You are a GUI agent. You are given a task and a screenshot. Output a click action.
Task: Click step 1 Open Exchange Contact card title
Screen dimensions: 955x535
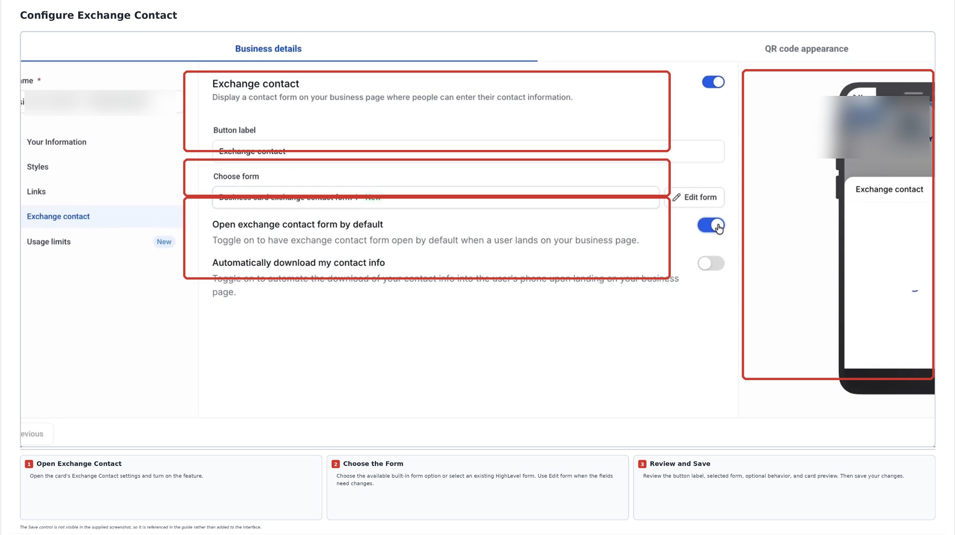[x=79, y=464]
